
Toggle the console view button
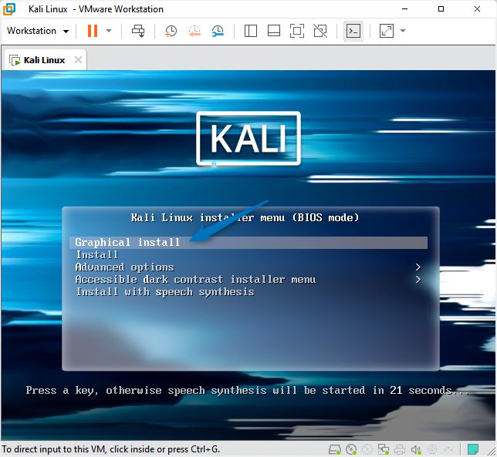tap(353, 31)
